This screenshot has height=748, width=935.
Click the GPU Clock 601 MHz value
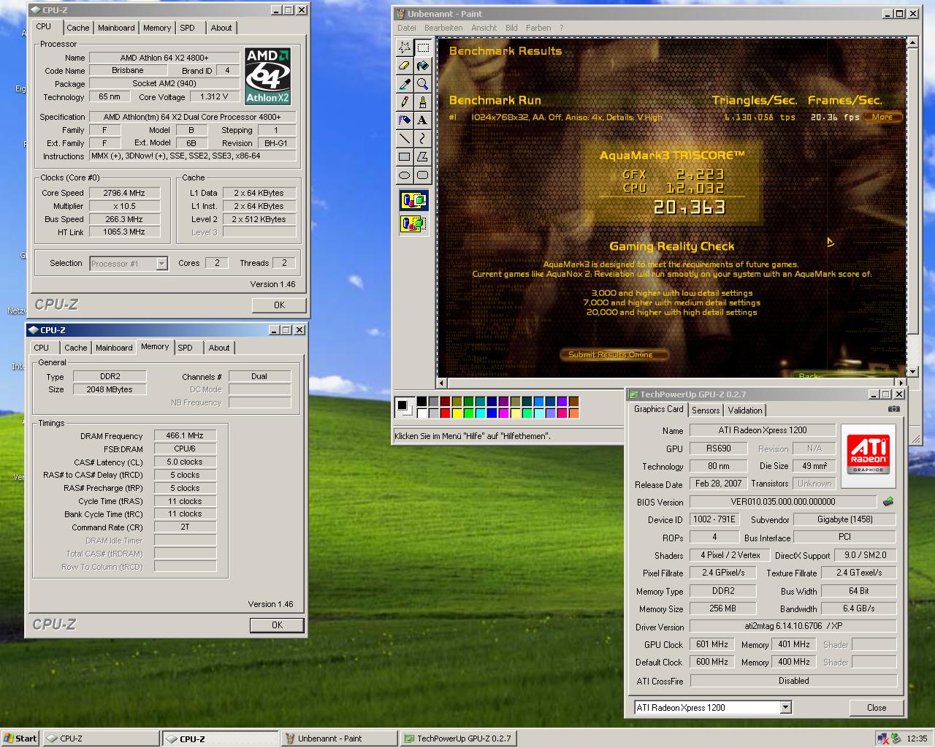coord(712,644)
